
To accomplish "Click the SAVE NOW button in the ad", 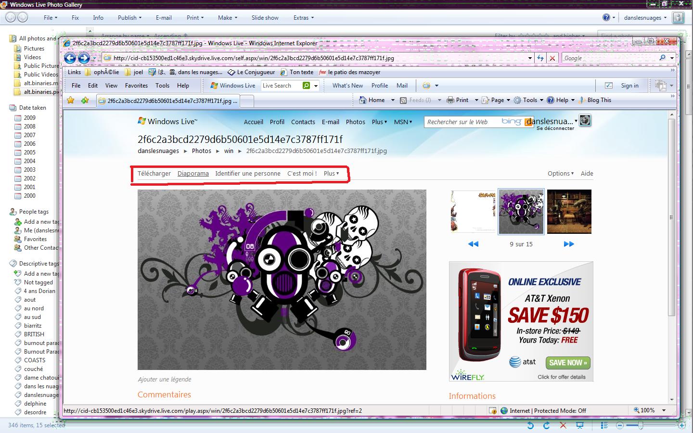I will point(568,363).
